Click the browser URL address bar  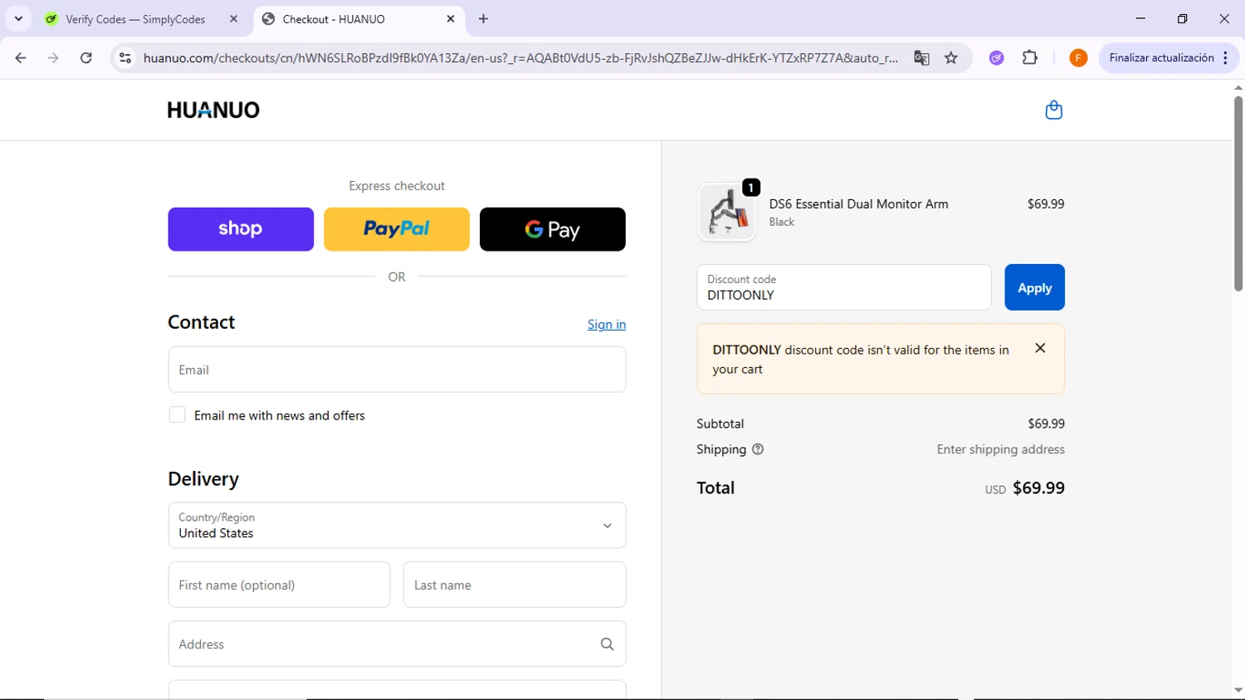coord(520,58)
